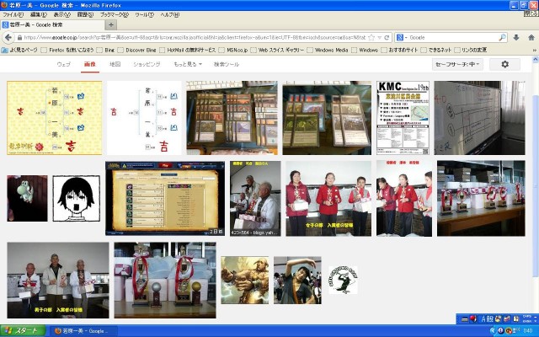Open the white name fortune chart thumbnail

coord(144,118)
